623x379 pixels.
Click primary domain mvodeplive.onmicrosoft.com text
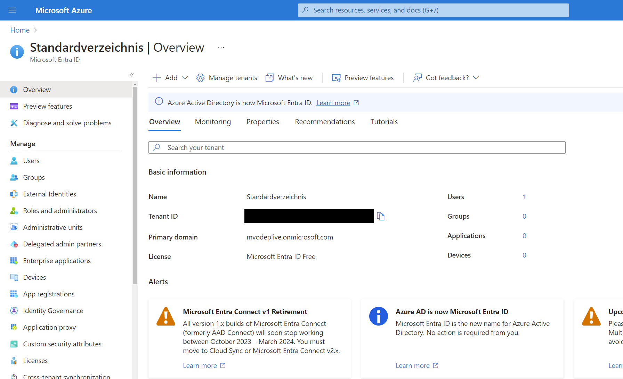tap(290, 237)
